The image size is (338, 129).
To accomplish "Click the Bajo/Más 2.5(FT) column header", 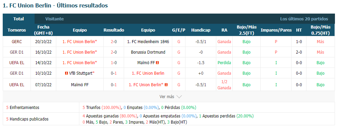I will click(x=246, y=30).
